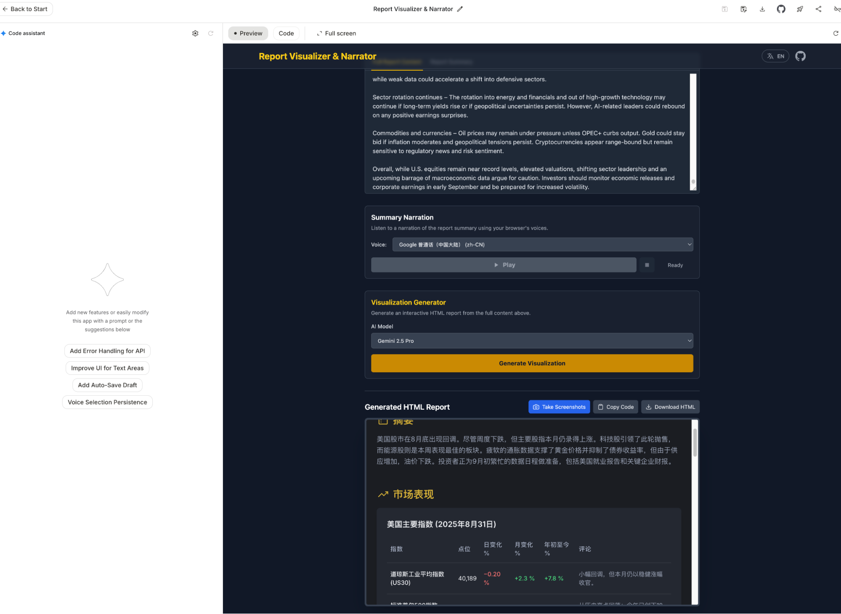The width and height of the screenshot is (841, 614).
Task: Click the GitHub icon inside the app header
Action: pyautogui.click(x=801, y=56)
